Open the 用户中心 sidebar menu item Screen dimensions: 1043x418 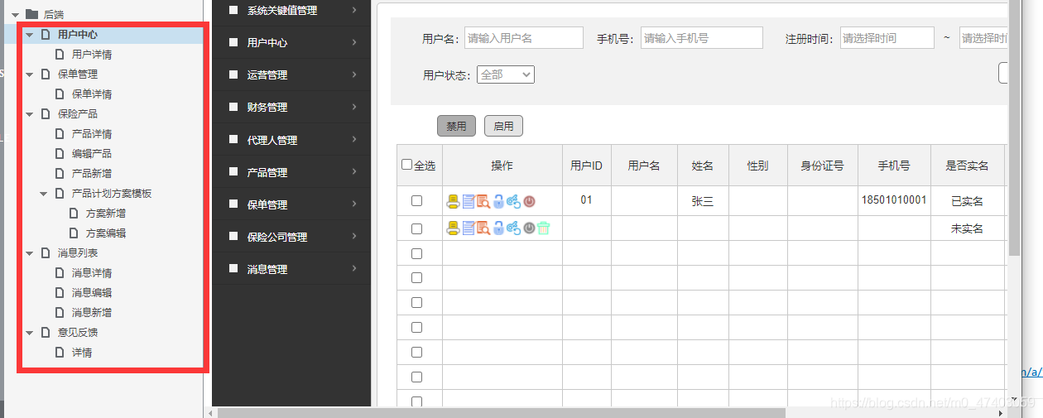coord(291,42)
